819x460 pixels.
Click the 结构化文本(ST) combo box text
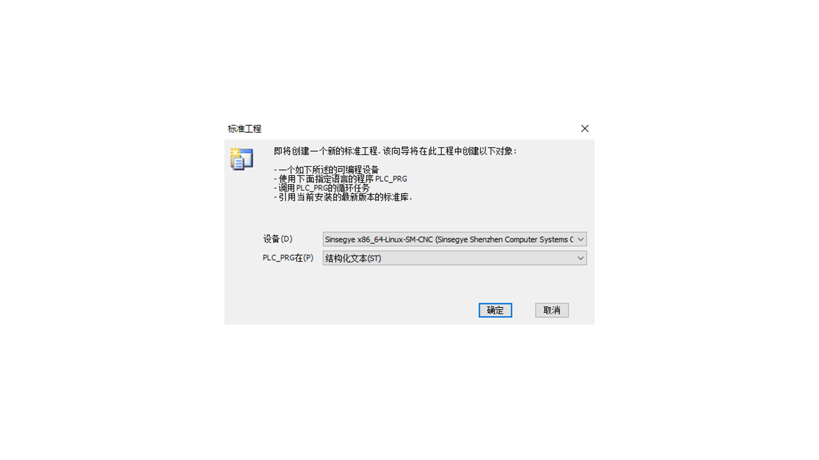pyautogui.click(x=353, y=259)
